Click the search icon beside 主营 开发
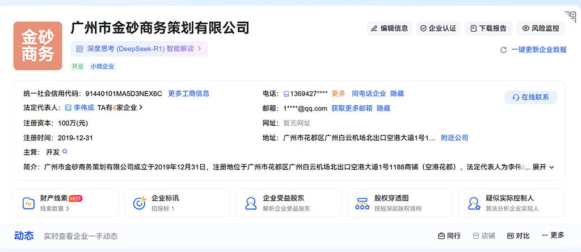The image size is (581, 252). (x=65, y=152)
